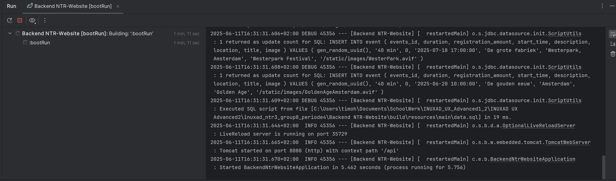Close the Backend NTR-Website [bootRun] tab
The image size is (616, 181).
pyautogui.click(x=118, y=6)
